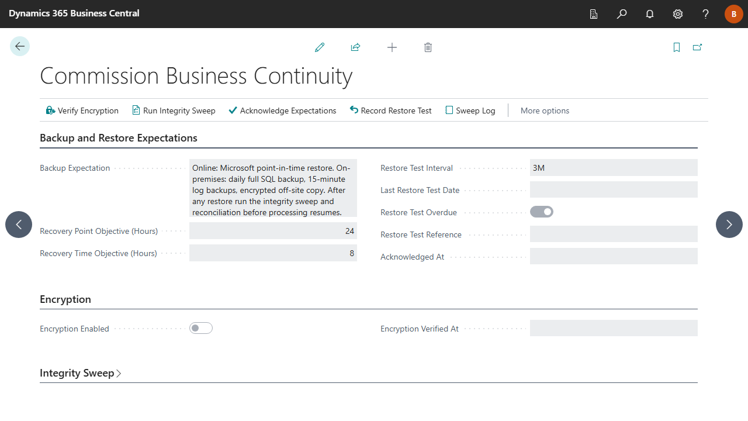The image size is (748, 421).
Task: Open the Sweep Log
Action: pyautogui.click(x=470, y=111)
